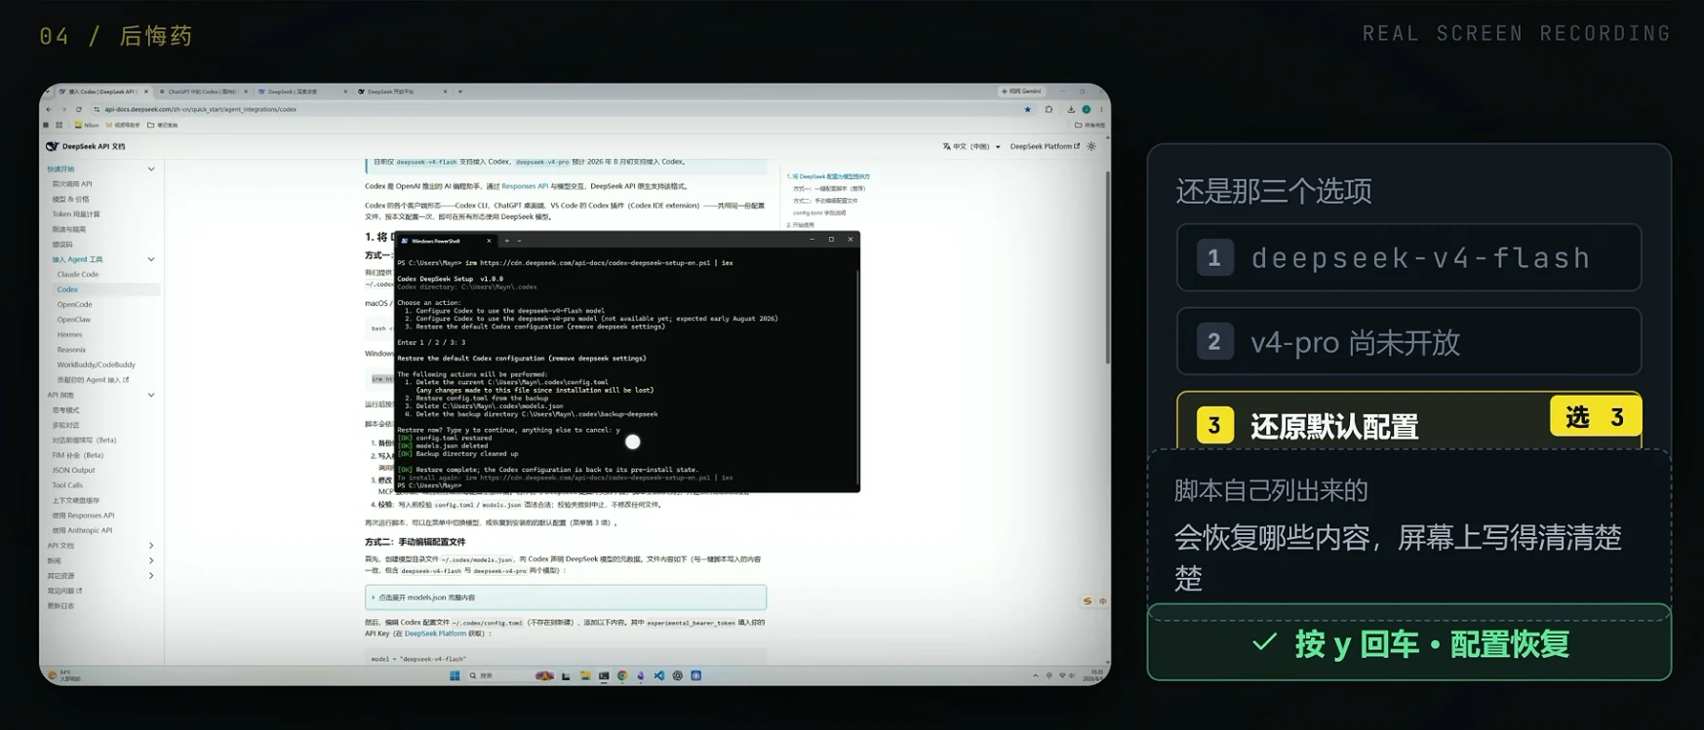1704x730 pixels.
Task: Open the apps grid in bookmarks bar
Action: point(59,125)
